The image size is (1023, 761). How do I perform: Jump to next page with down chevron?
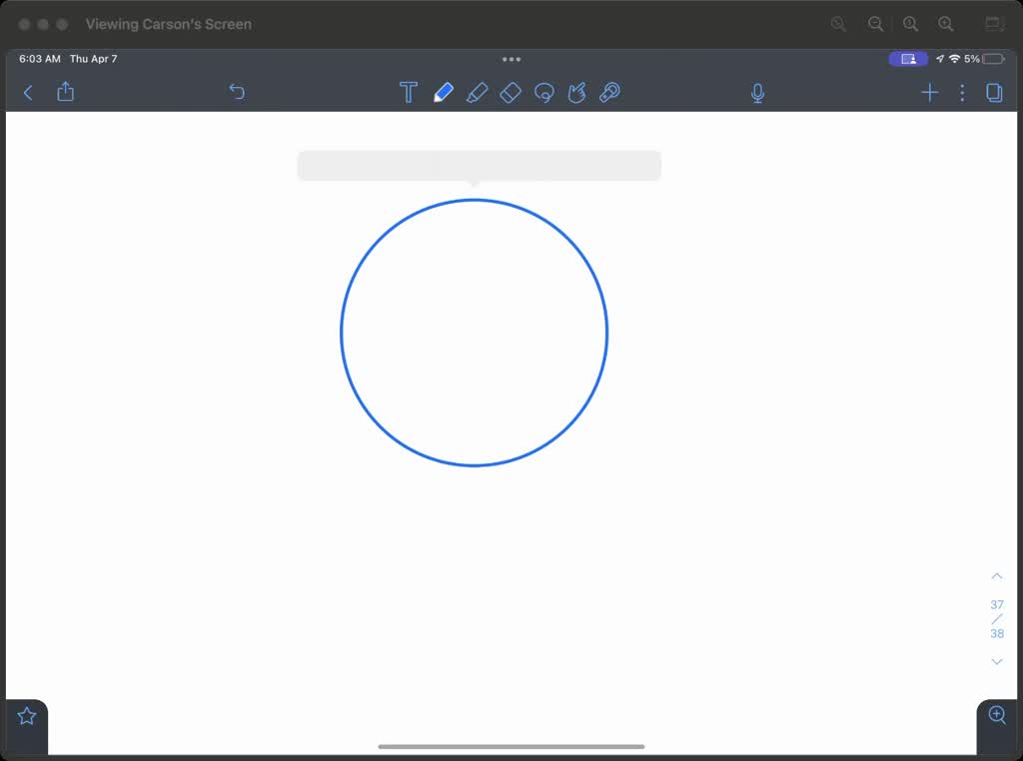pos(996,662)
